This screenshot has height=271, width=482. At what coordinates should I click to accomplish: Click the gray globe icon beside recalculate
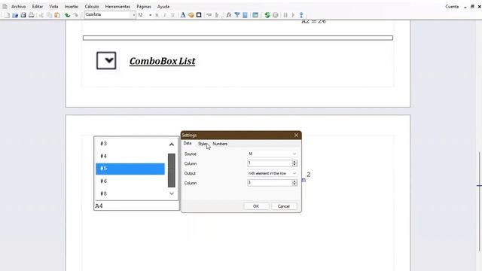(276, 15)
